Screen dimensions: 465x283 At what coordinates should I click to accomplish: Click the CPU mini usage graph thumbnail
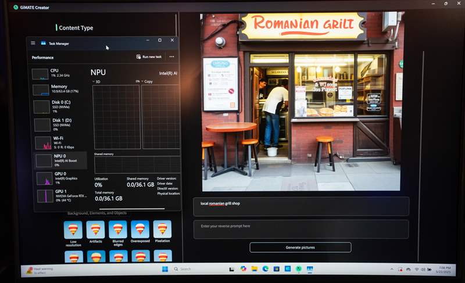[x=40, y=74]
